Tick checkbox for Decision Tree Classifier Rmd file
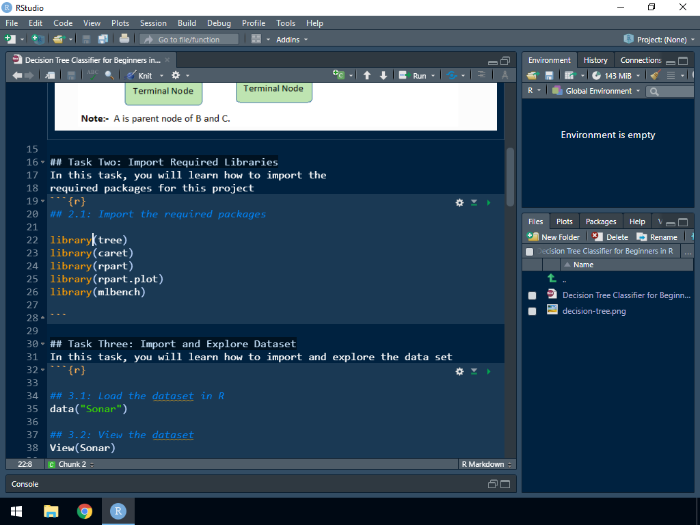Viewport: 700px width, 525px height. pyautogui.click(x=532, y=295)
